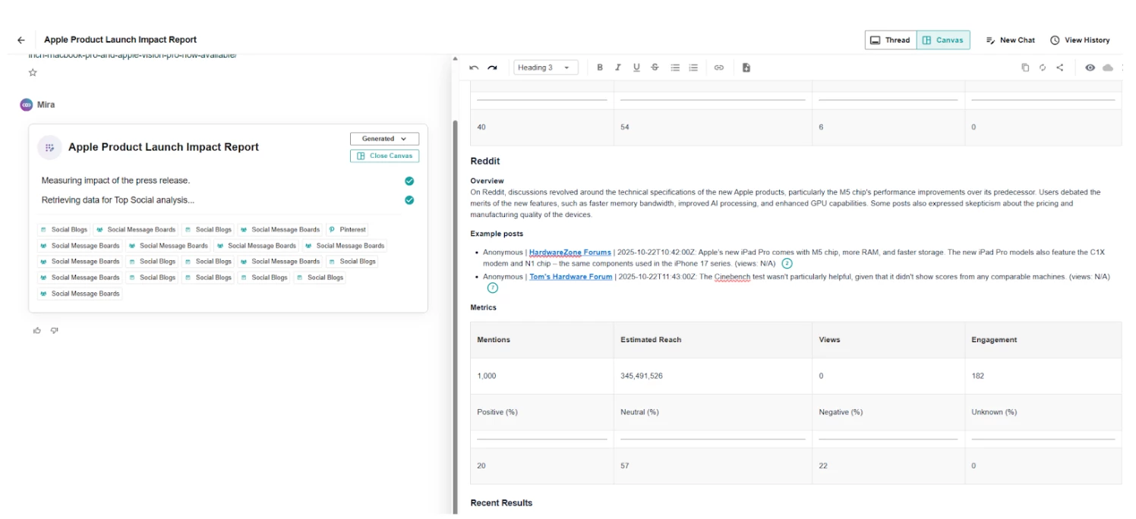
Task: Apply bold formatting
Action: (x=600, y=68)
